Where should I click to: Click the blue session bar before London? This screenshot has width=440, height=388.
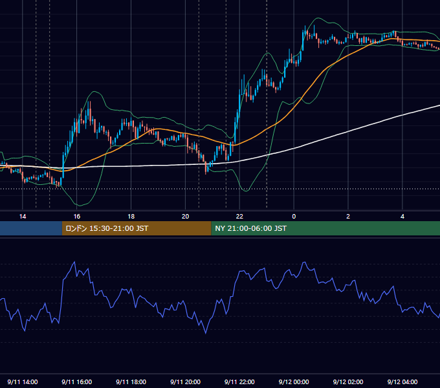pos(31,228)
